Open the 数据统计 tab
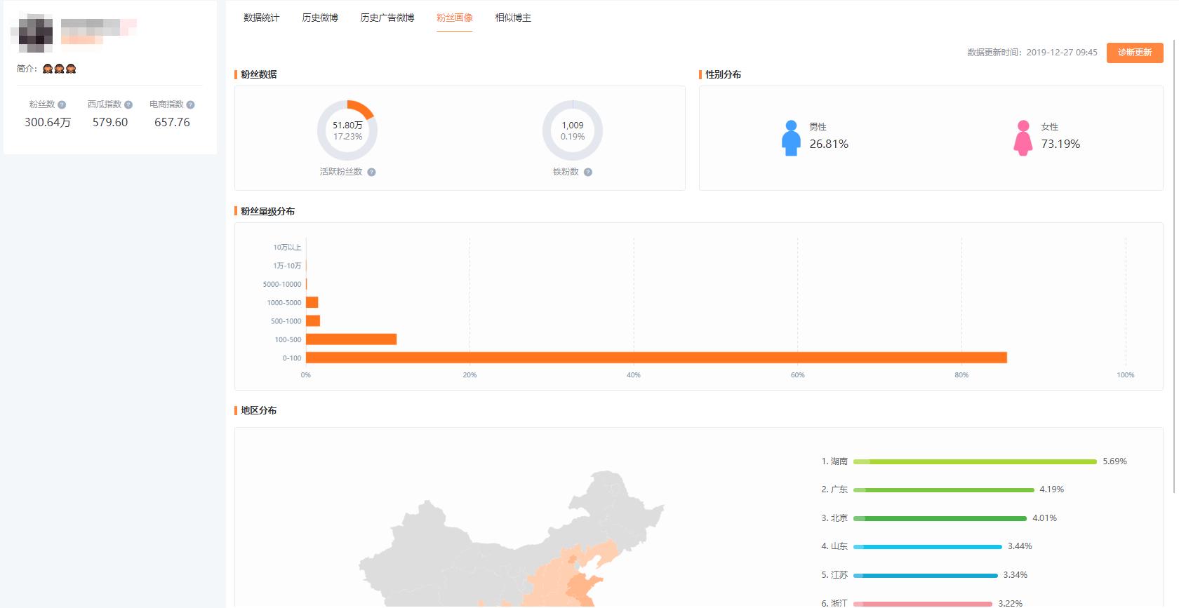The height and width of the screenshot is (608, 1179). (261, 18)
